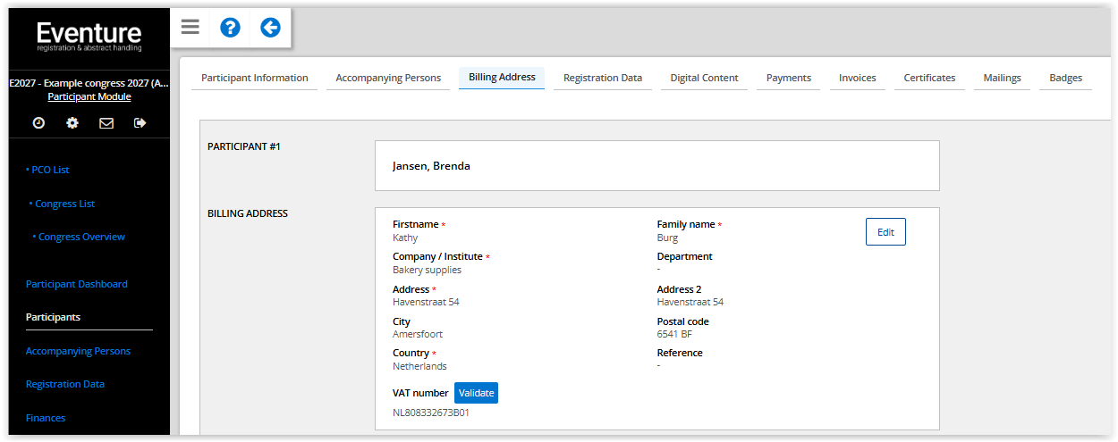Click the Eventure logo

[89, 37]
